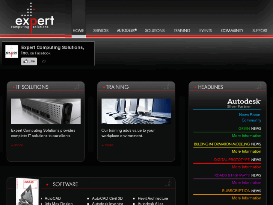This screenshot has height=205, width=273.
Task: Click the 'Expert Computing Solutions provides' description text
Action: click(x=43, y=133)
